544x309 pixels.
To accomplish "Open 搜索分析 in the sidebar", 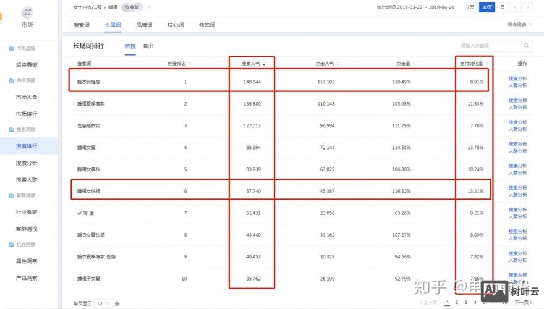I will pyautogui.click(x=27, y=163).
